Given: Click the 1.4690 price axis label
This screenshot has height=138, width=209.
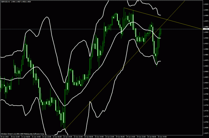Looking at the screenshot, I should point(206,128).
